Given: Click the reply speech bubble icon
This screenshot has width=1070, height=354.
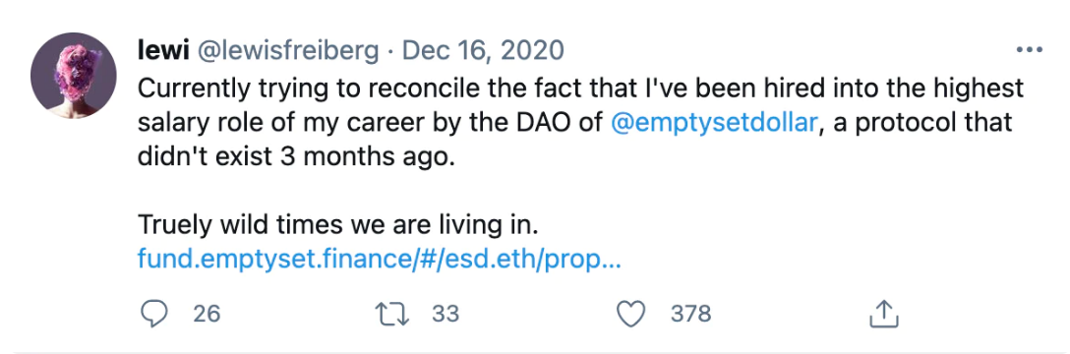Looking at the screenshot, I should (154, 314).
